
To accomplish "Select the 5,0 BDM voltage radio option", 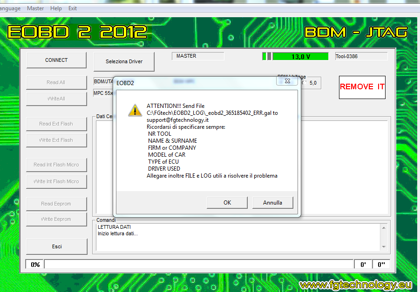I will (x=305, y=83).
